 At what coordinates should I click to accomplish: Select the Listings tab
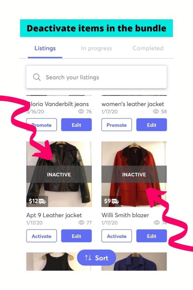(45, 48)
